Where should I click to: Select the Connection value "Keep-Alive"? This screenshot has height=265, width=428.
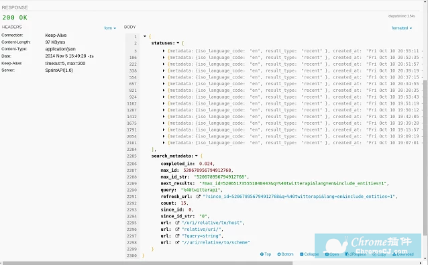[x=56, y=35]
